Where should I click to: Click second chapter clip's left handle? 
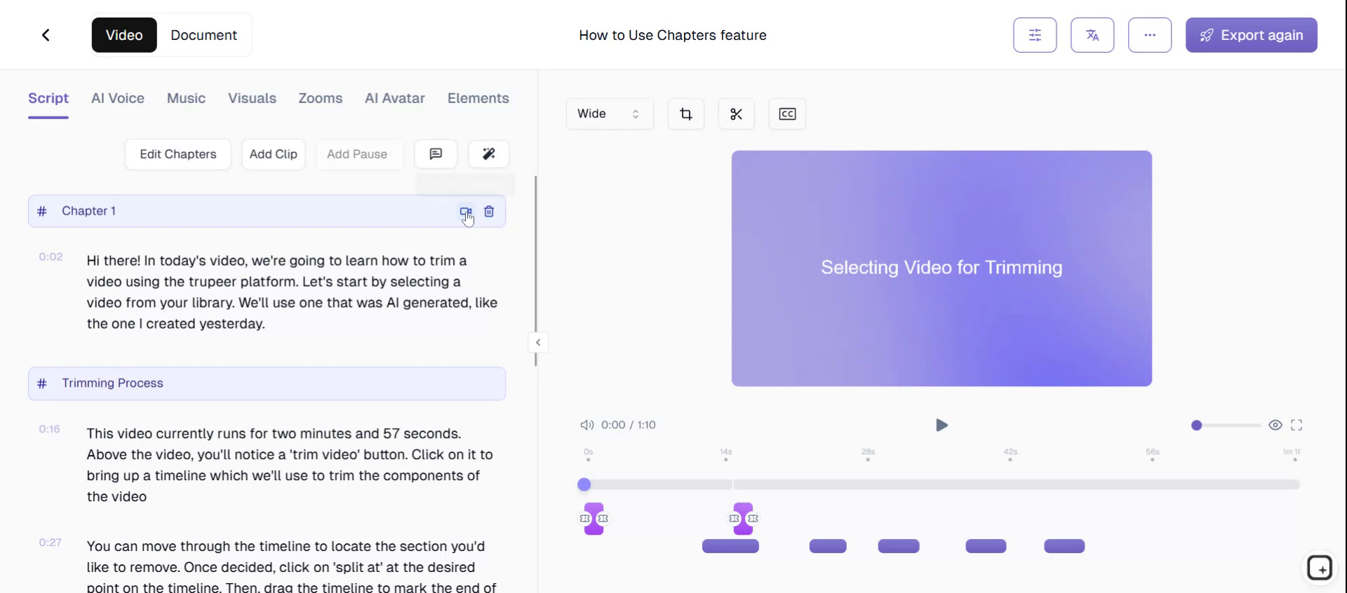click(x=735, y=519)
